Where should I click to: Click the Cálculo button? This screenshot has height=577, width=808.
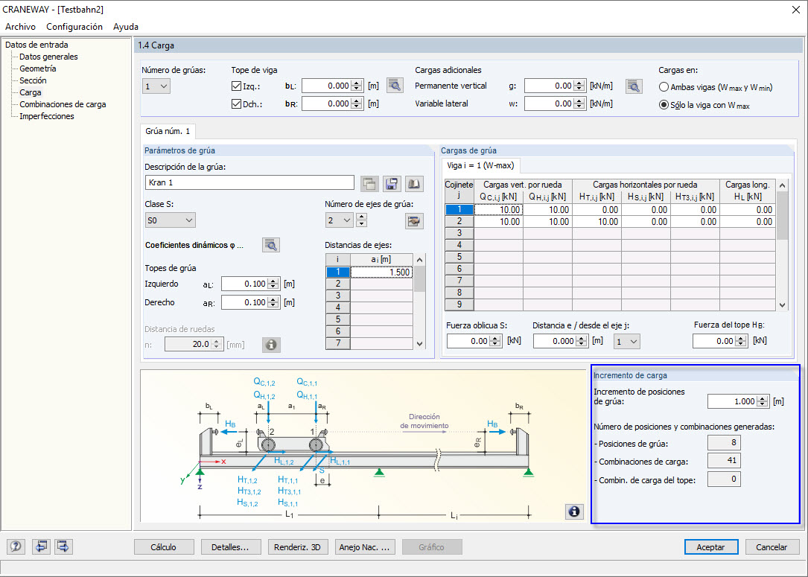coord(164,547)
